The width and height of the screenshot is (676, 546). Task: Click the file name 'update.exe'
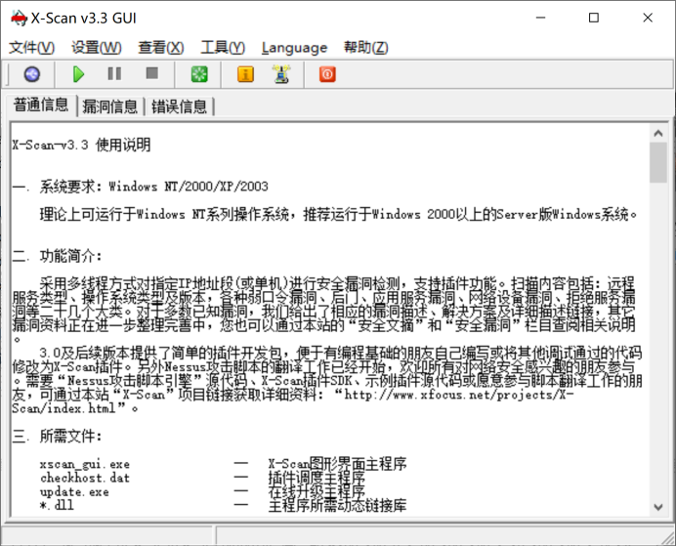74,491
